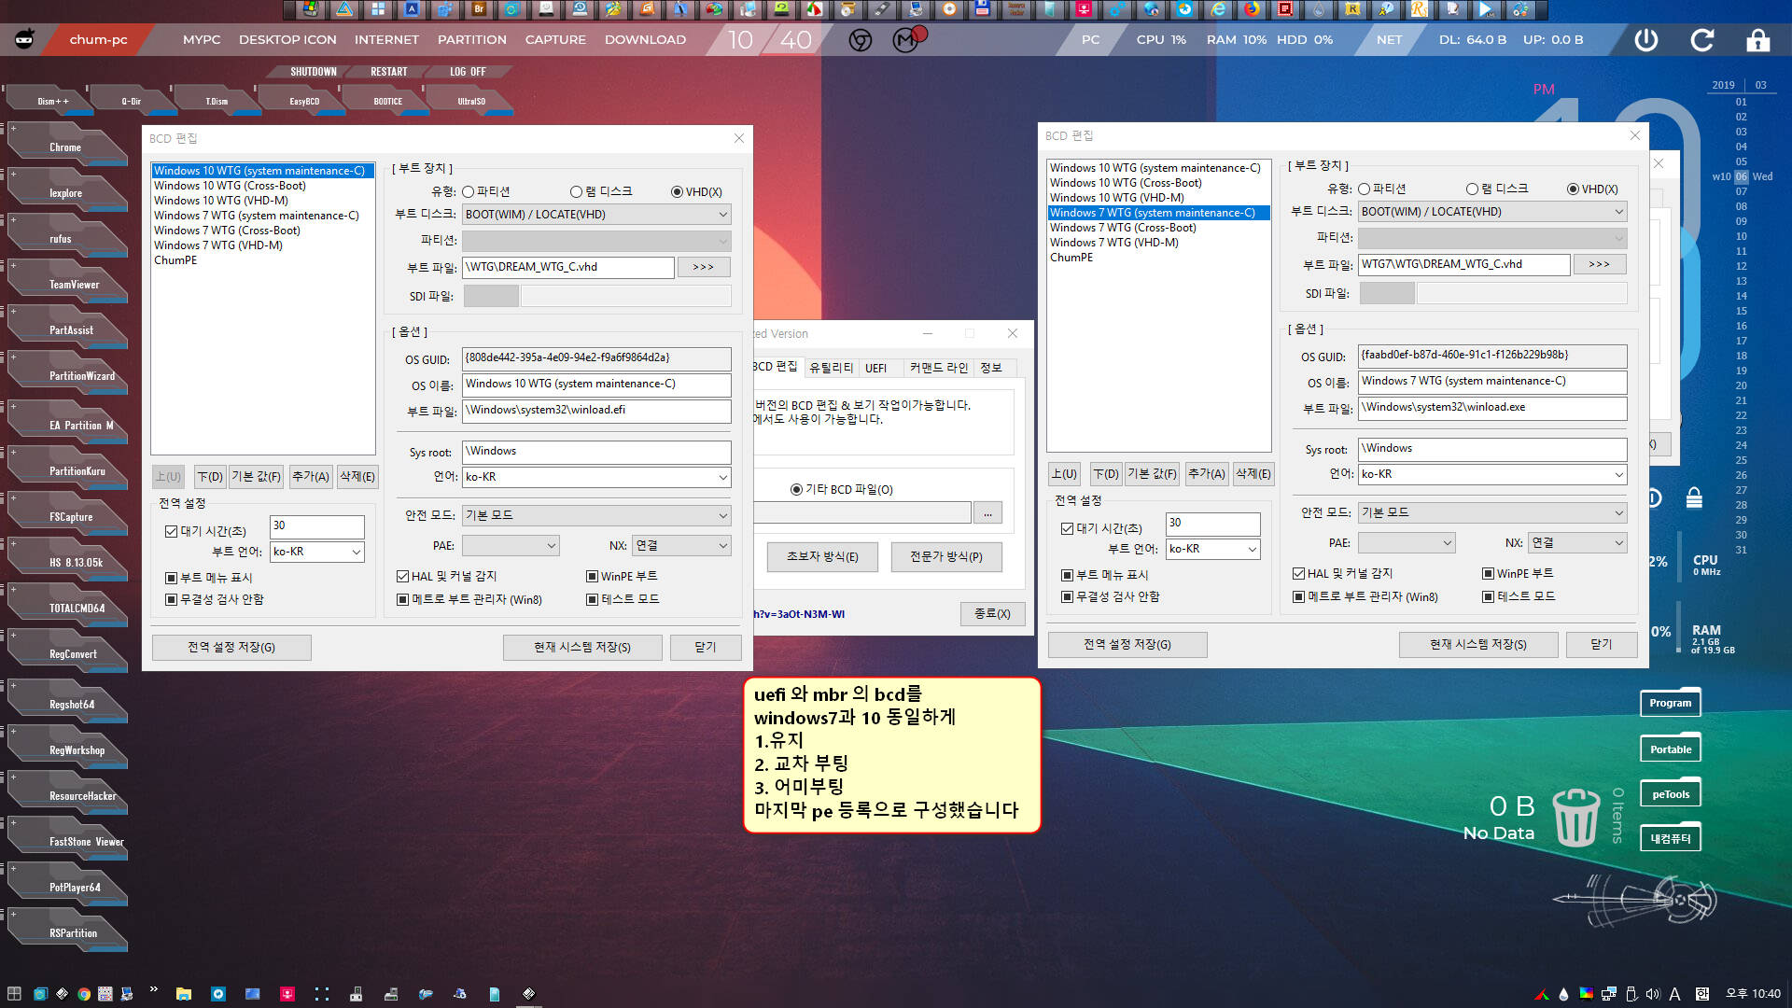The width and height of the screenshot is (1792, 1008).
Task: Click the chum-pc avatar icon
Action: tap(25, 39)
